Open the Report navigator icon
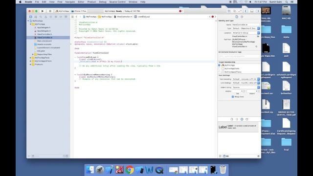The width and height of the screenshot is (313, 176). pyautogui.click(x=66, y=17)
